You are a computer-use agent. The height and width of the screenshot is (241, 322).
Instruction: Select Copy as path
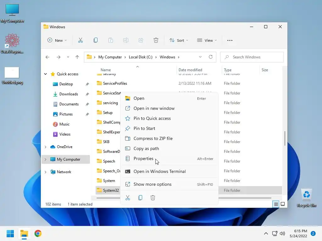tap(169, 148)
